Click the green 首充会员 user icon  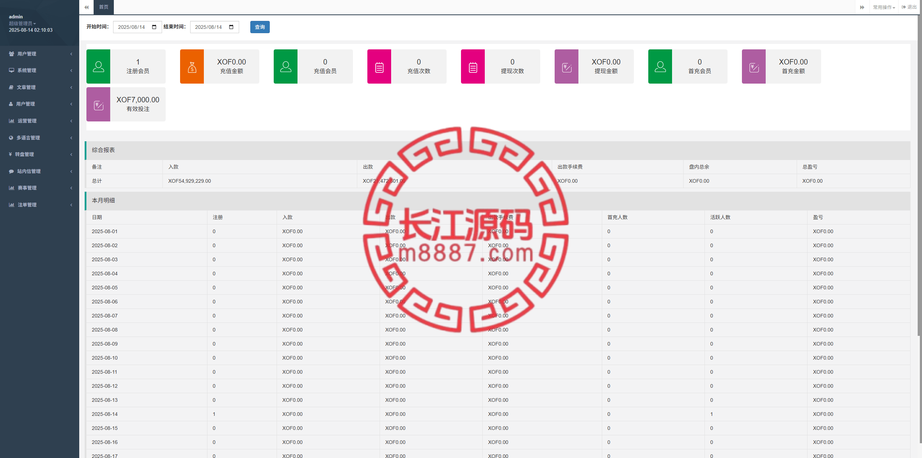660,67
